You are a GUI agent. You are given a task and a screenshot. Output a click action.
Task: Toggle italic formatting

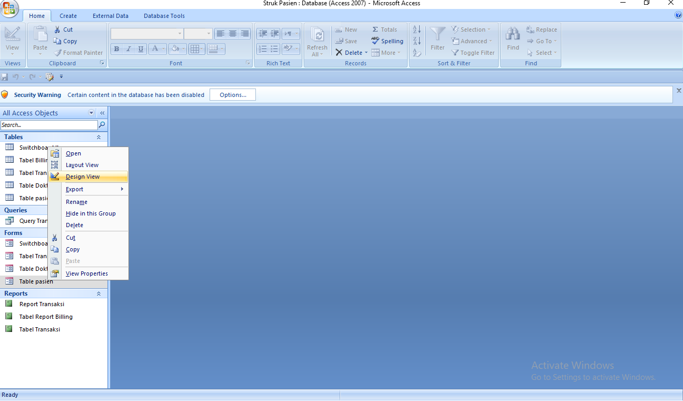pyautogui.click(x=128, y=48)
